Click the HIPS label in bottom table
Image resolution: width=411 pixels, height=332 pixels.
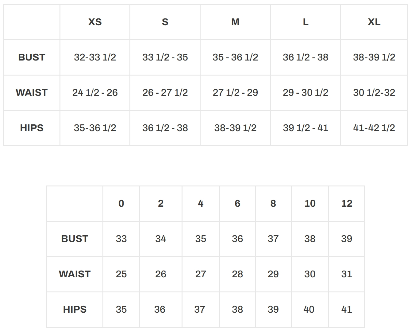point(75,310)
